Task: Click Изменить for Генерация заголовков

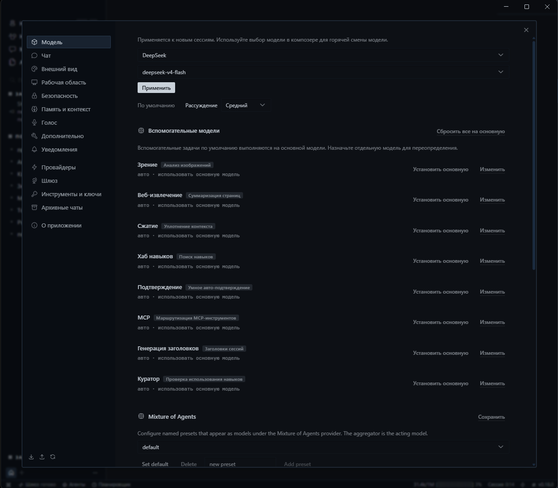Action: pyautogui.click(x=492, y=353)
